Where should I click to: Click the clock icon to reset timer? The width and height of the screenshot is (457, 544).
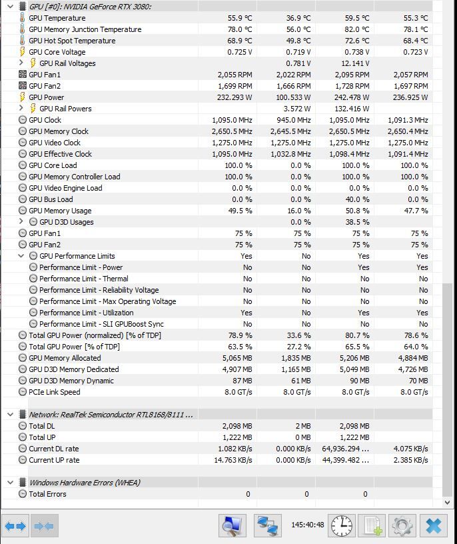(x=342, y=526)
